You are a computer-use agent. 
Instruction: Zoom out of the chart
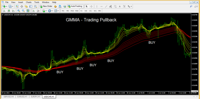23,11
